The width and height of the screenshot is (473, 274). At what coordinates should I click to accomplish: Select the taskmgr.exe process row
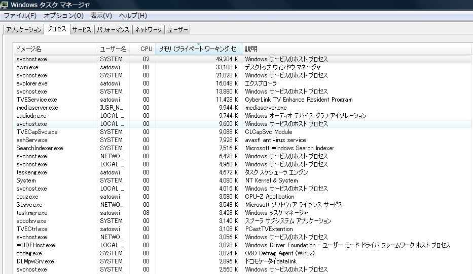(x=242, y=213)
